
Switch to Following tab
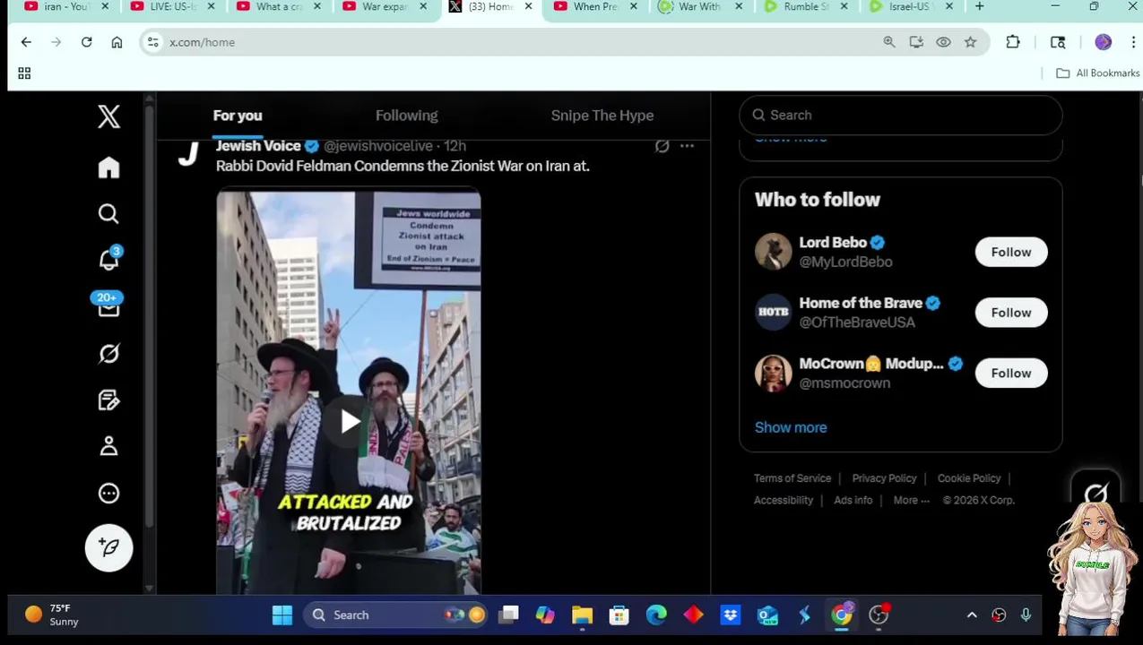pos(407,116)
